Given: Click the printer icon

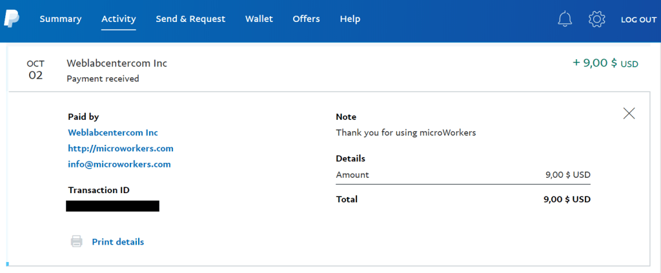Looking at the screenshot, I should tap(77, 242).
